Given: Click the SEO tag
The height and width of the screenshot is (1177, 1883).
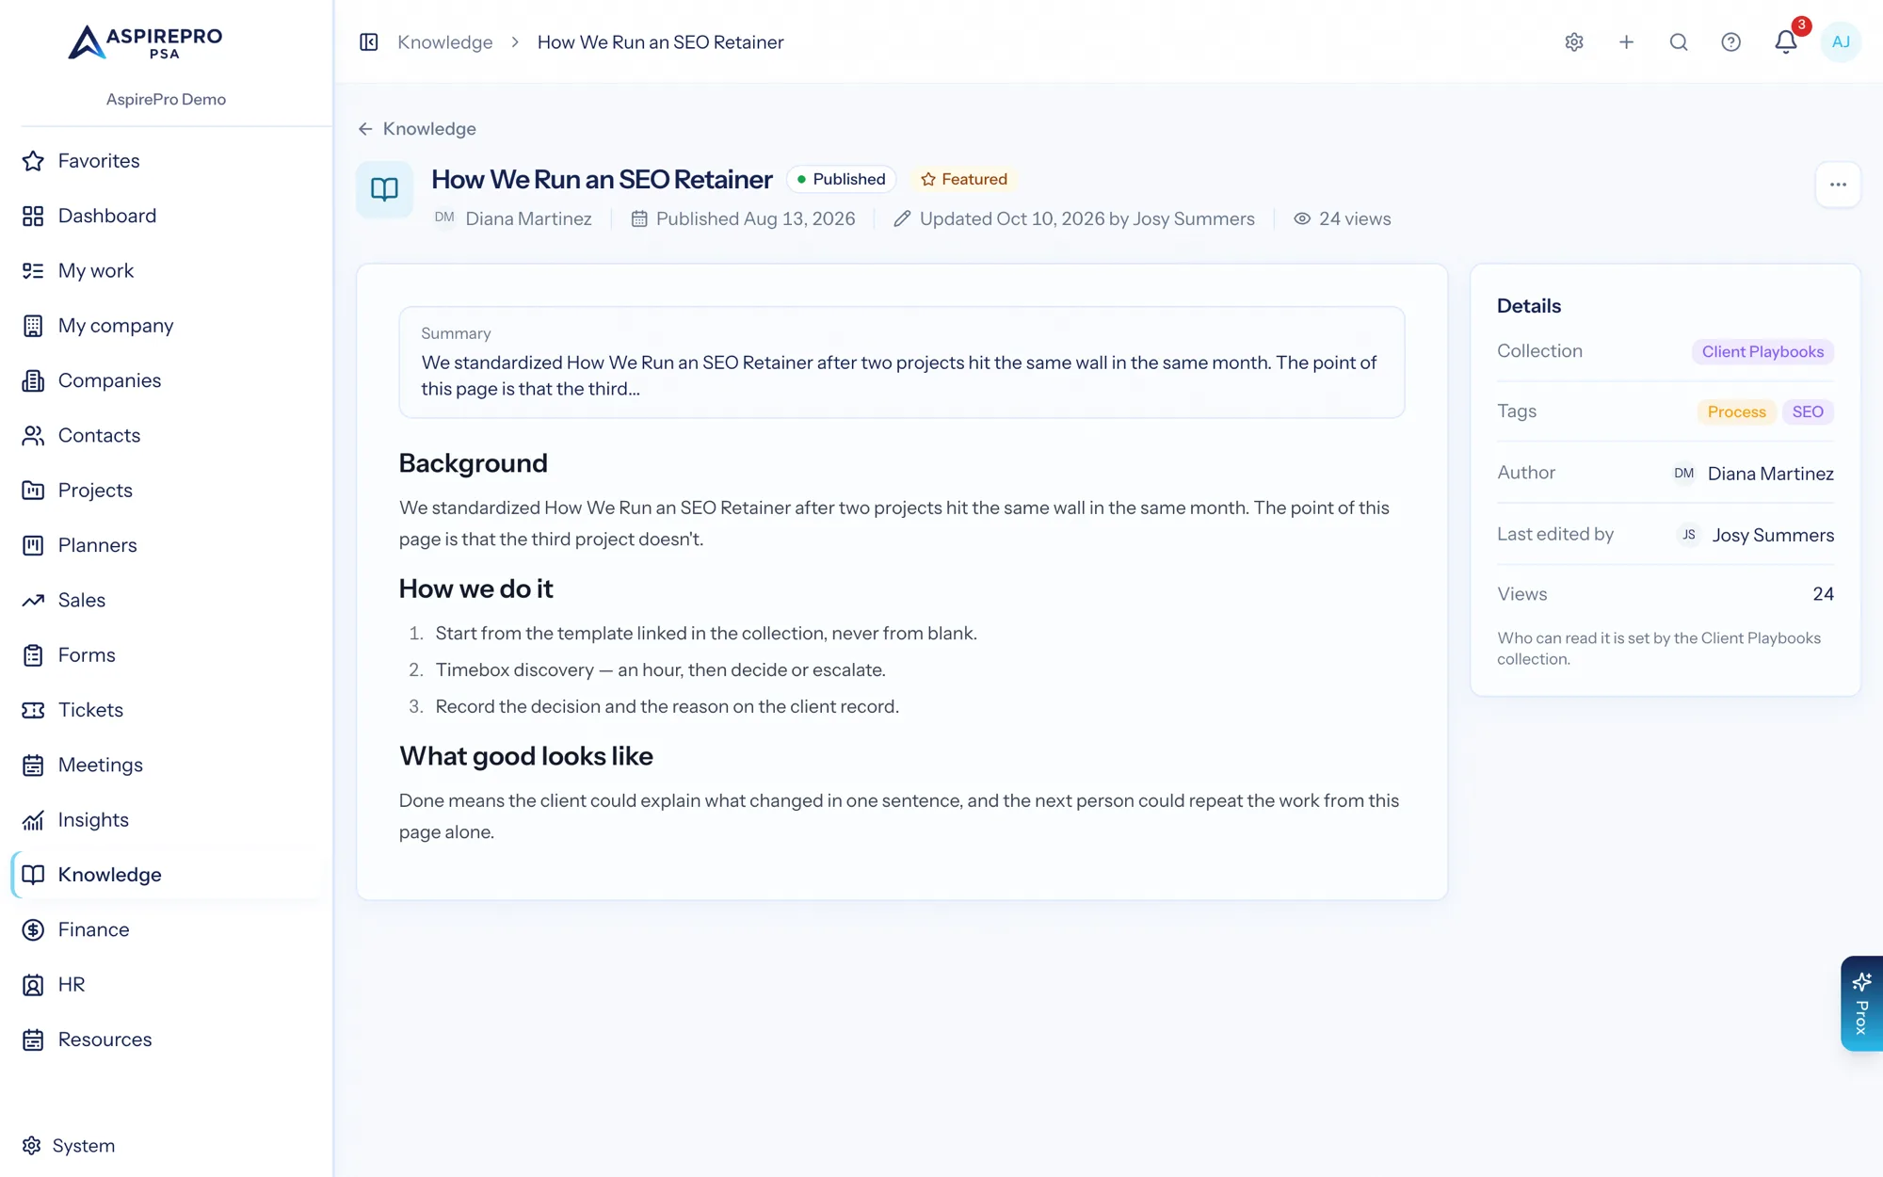Looking at the screenshot, I should point(1808,412).
